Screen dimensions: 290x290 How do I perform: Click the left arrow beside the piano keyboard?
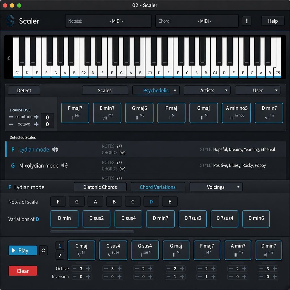click(x=8, y=58)
